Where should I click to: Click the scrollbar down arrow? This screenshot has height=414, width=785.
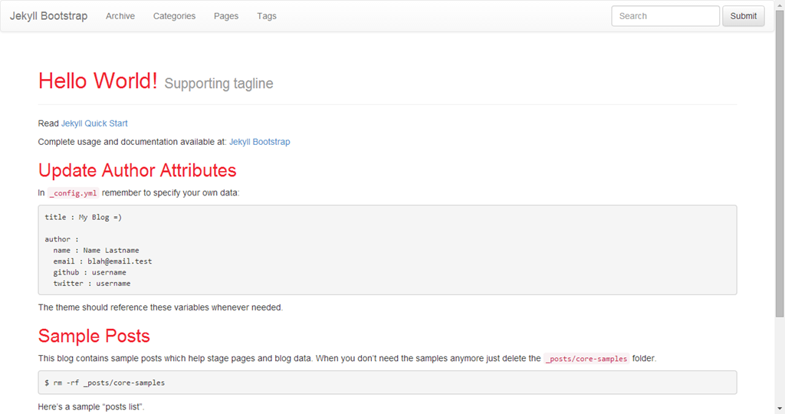point(780,409)
